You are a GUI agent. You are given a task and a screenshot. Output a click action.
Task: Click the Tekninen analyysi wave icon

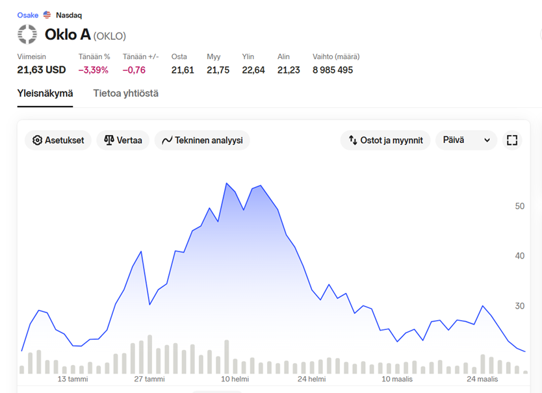167,140
